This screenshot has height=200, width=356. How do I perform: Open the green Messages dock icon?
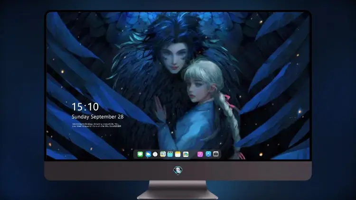(x=140, y=155)
